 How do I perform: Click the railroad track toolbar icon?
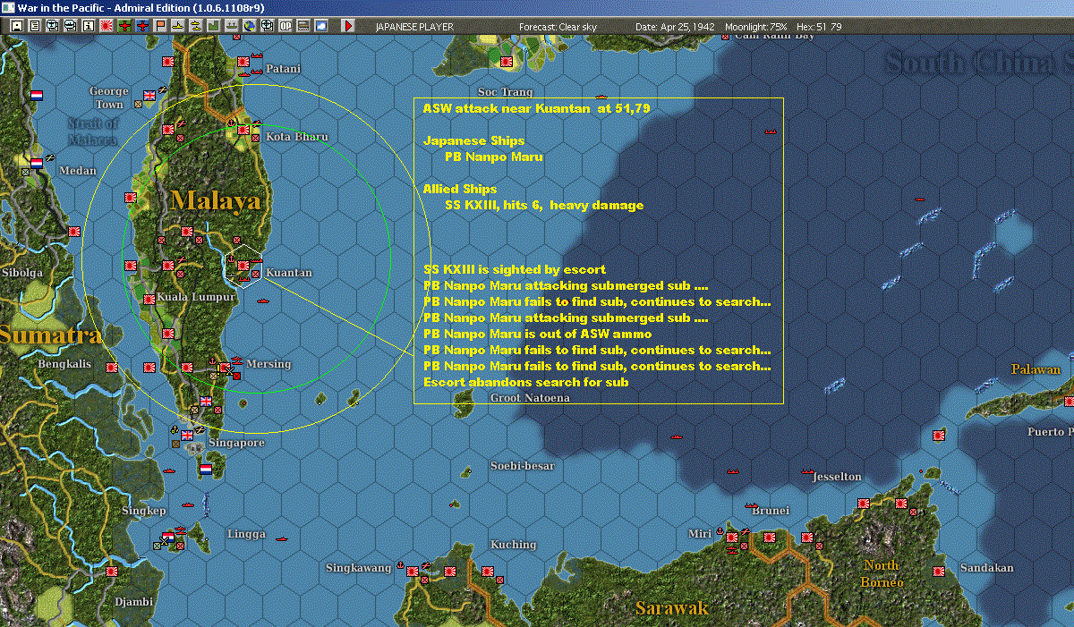click(x=303, y=26)
